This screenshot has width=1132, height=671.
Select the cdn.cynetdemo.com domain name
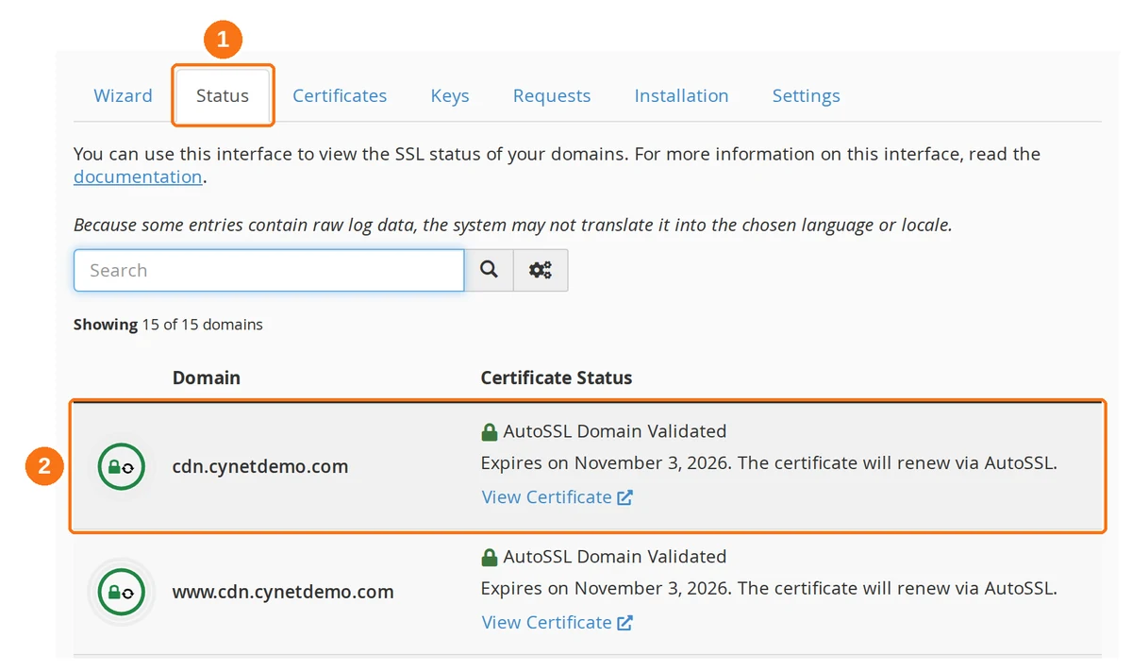click(x=260, y=466)
